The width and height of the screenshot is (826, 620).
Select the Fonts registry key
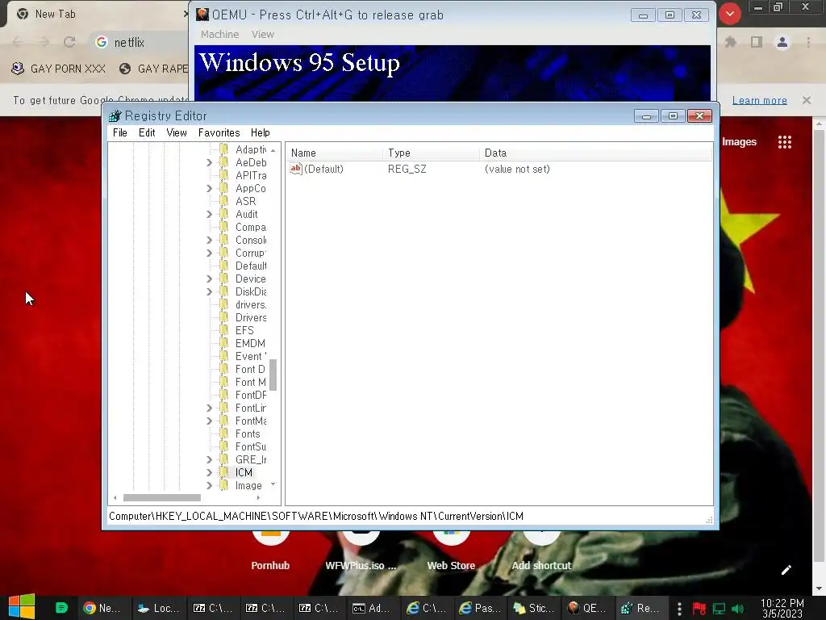click(x=248, y=434)
